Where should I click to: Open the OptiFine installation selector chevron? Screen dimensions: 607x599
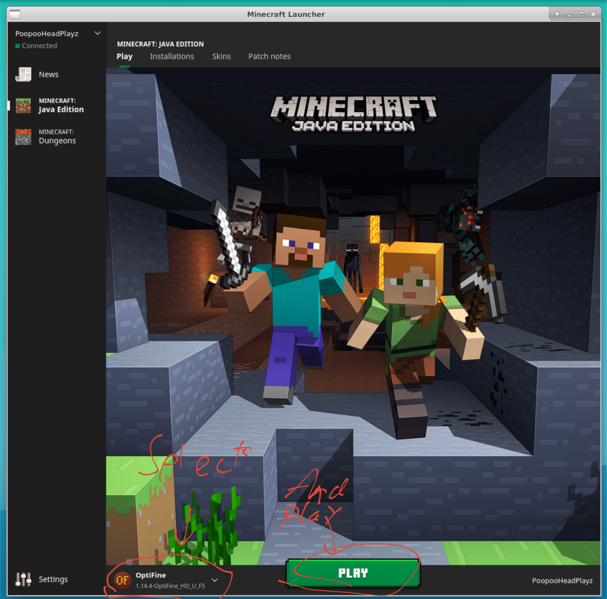tap(215, 580)
